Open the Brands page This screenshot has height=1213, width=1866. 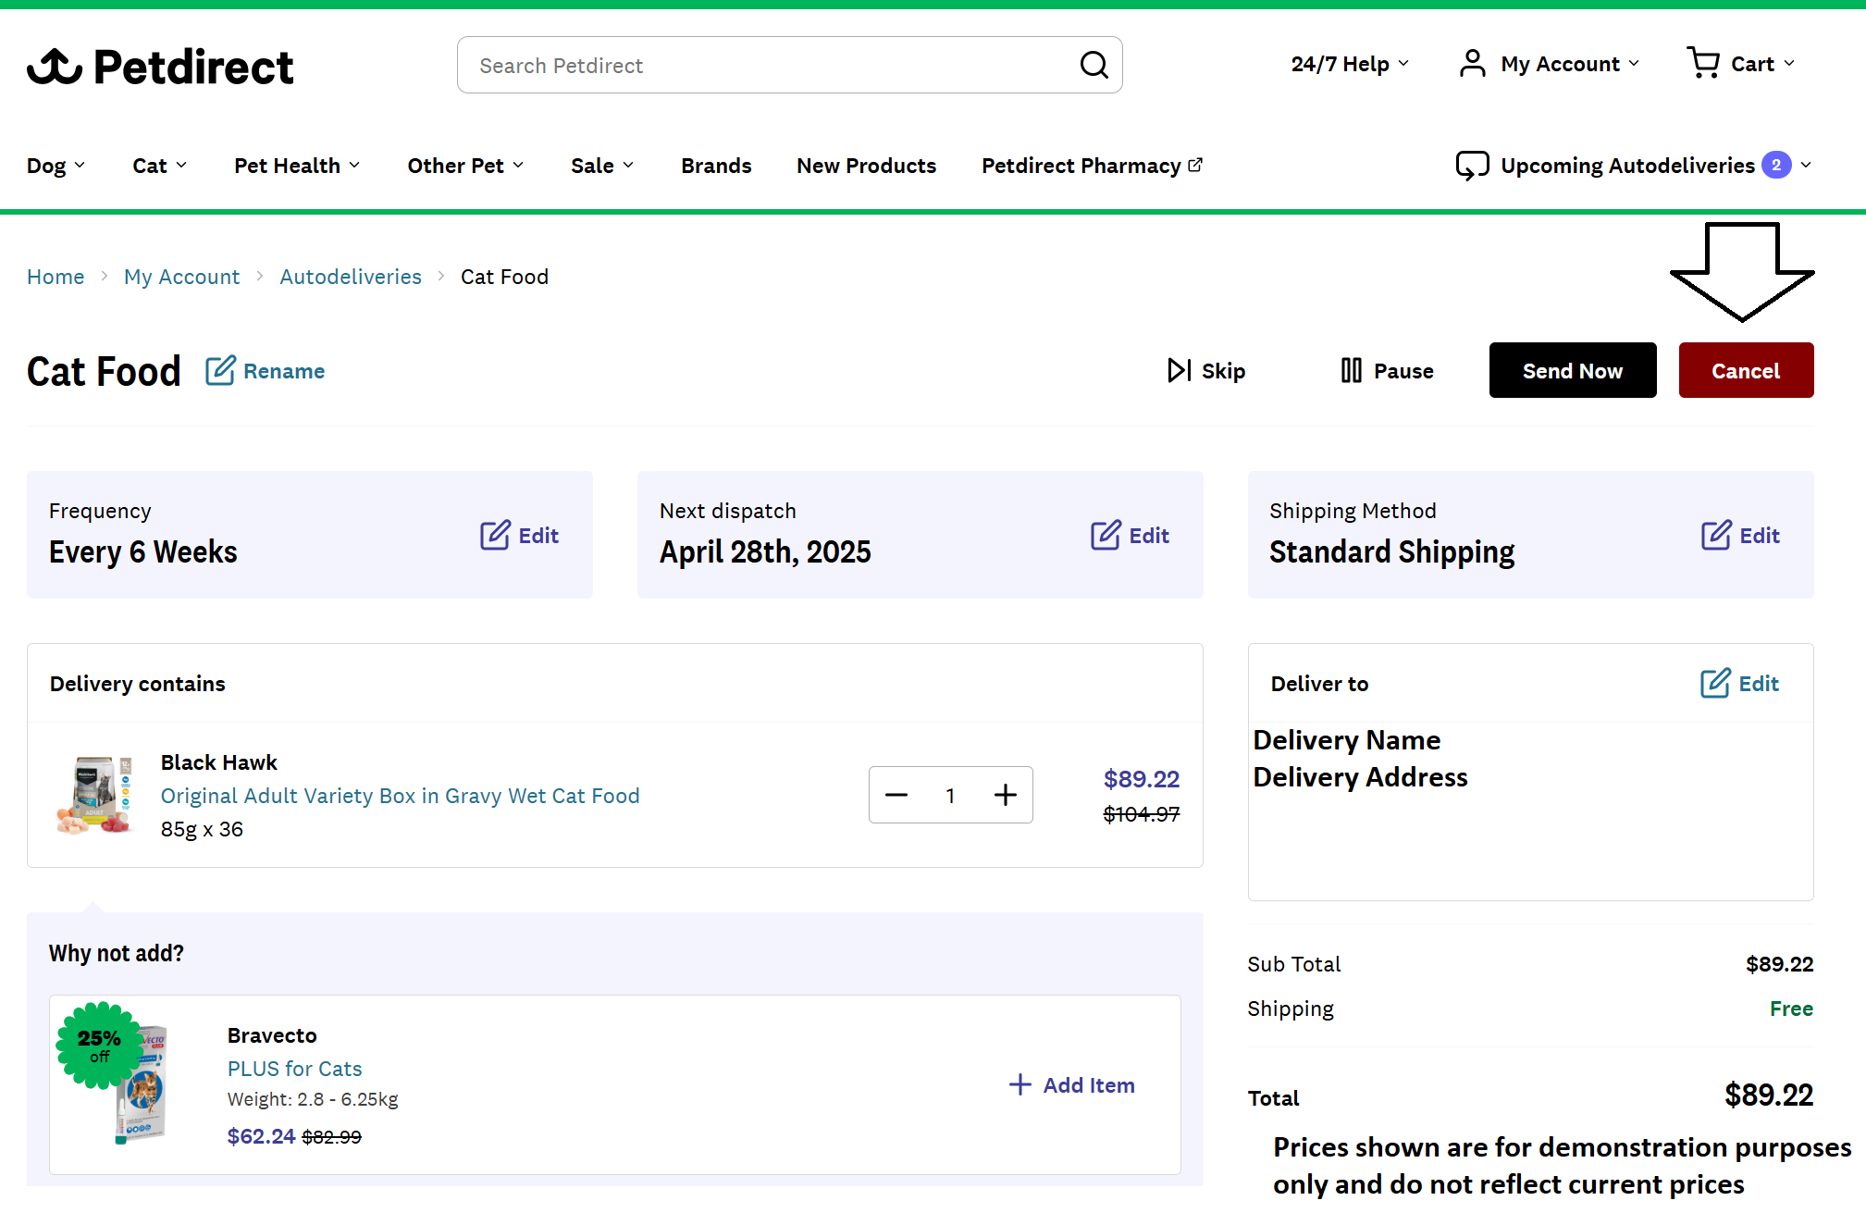[x=716, y=166]
